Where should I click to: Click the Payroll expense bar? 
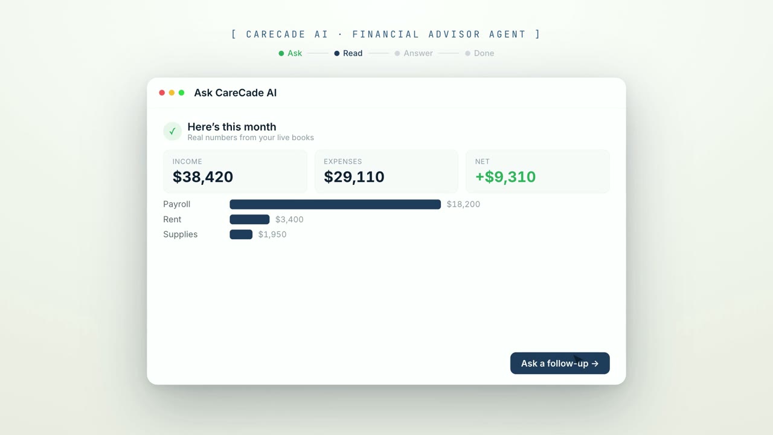(335, 204)
